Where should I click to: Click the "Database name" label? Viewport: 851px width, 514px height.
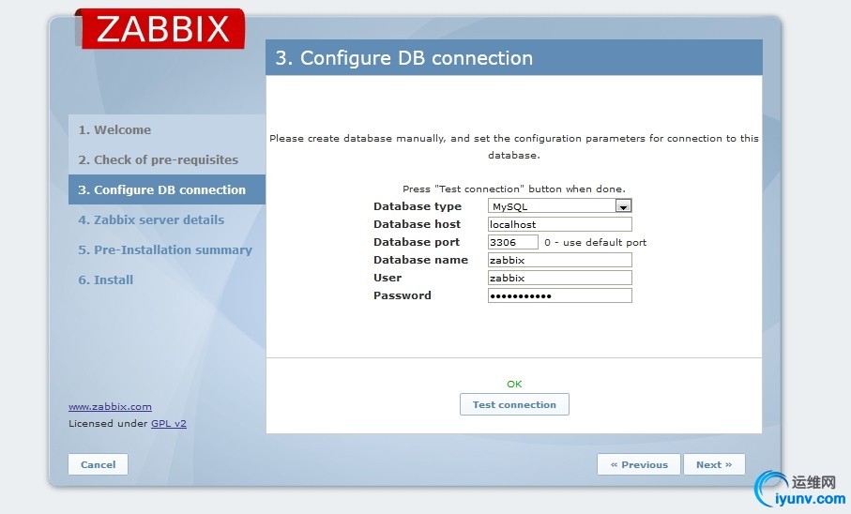click(x=420, y=260)
